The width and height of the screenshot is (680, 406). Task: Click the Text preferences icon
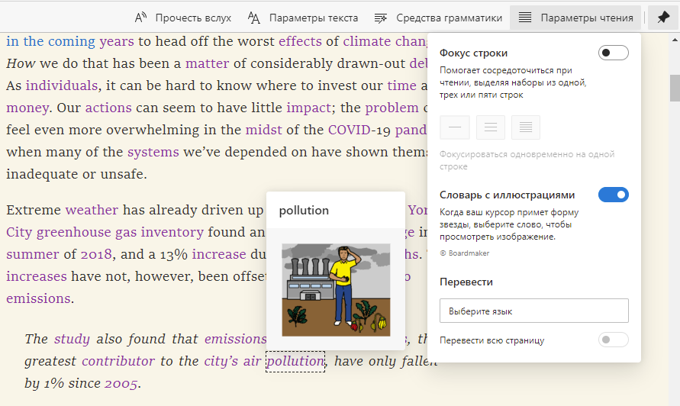[254, 18]
